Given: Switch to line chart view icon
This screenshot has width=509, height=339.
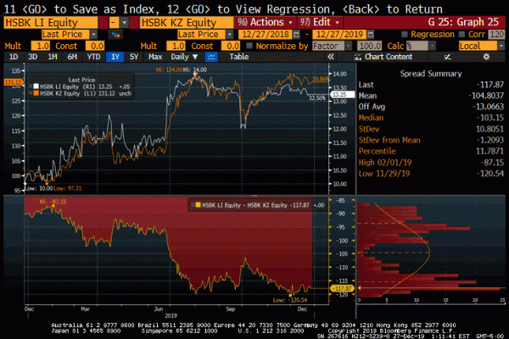Looking at the screenshot, I should (211, 57).
